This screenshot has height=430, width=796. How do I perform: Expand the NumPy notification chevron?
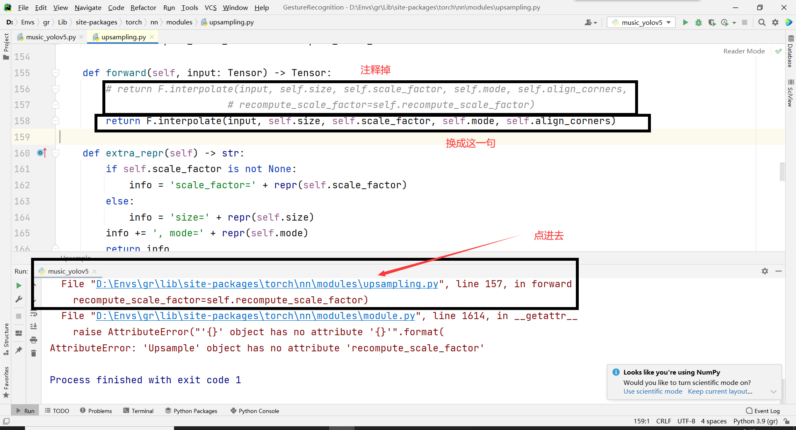point(774,392)
